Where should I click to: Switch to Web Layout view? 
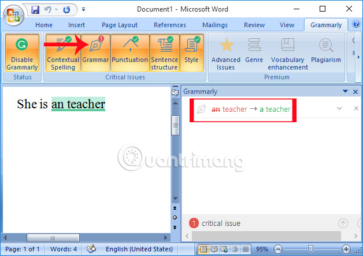click(x=224, y=250)
